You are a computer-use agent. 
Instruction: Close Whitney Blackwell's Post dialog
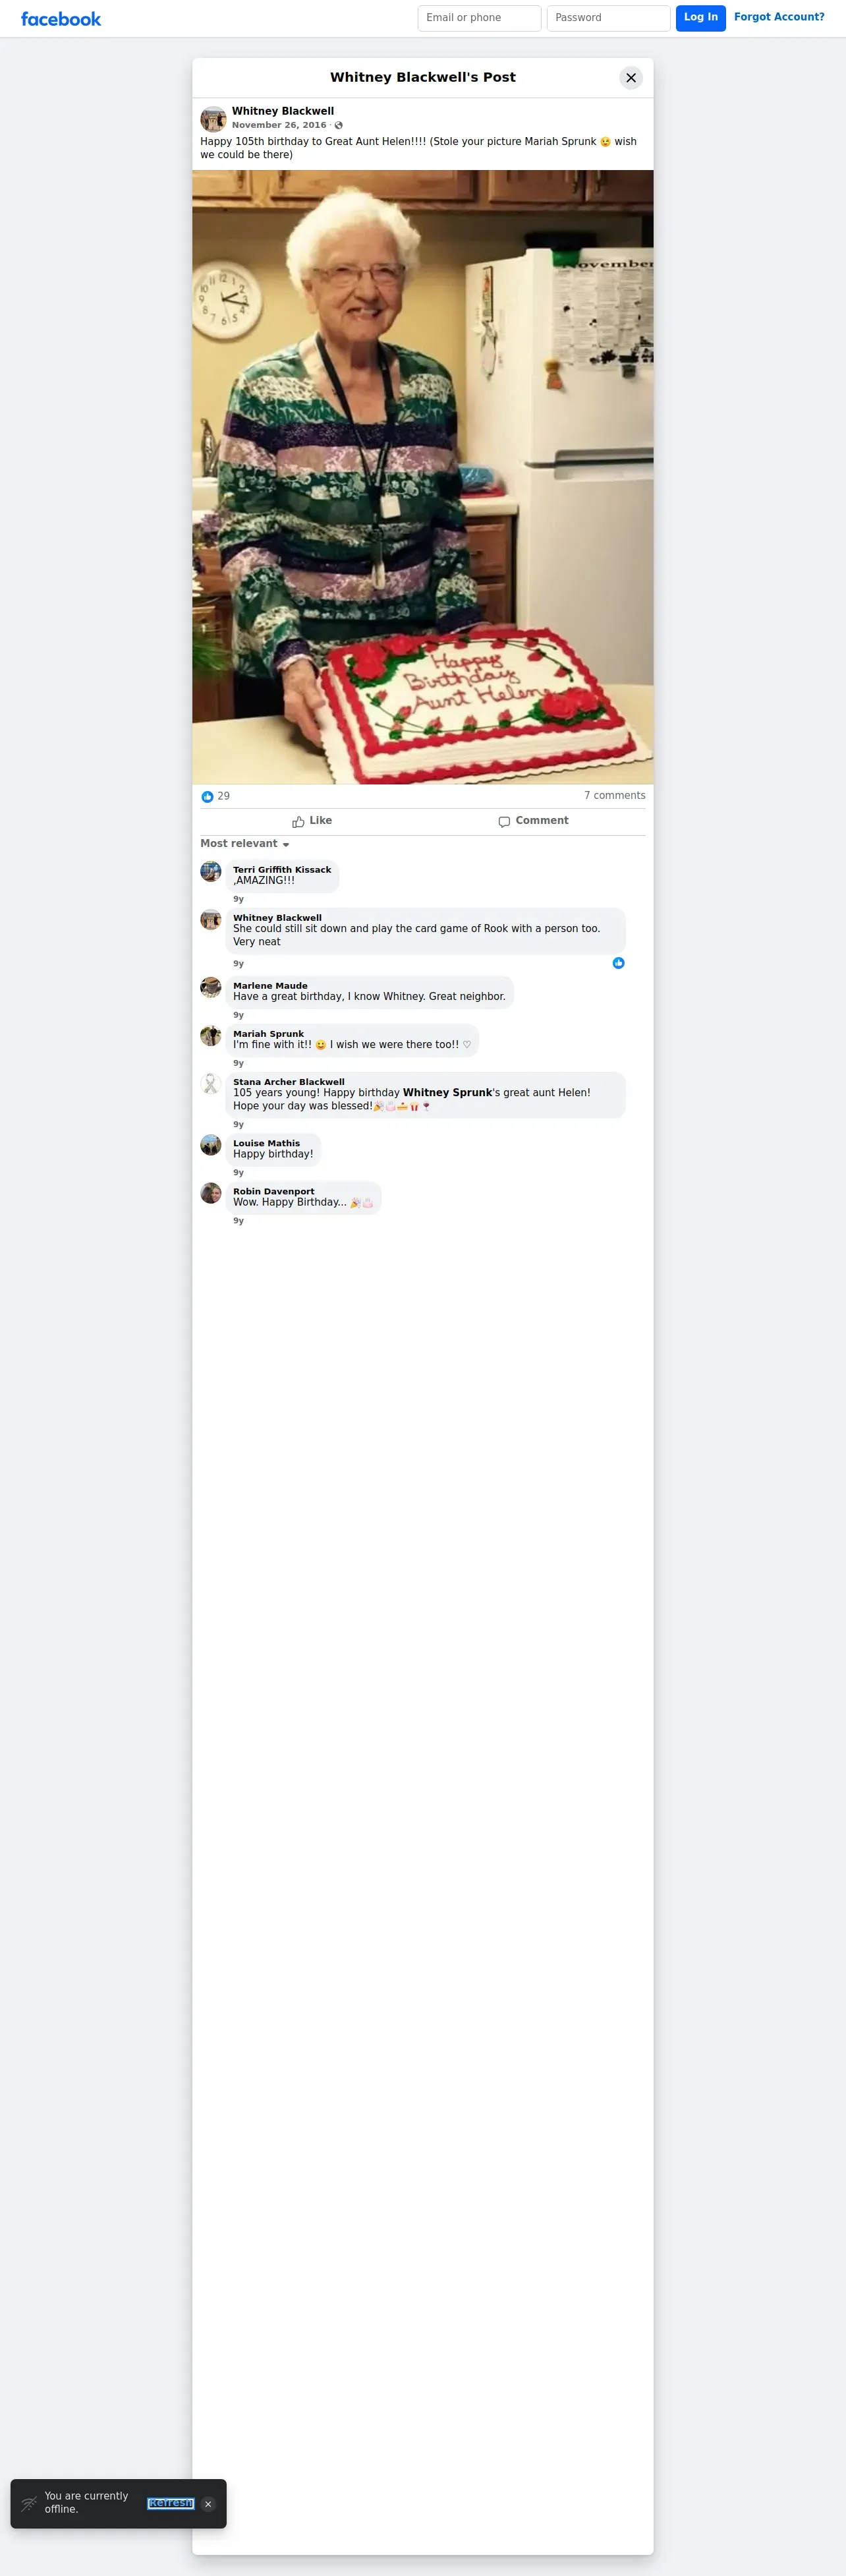(631, 78)
